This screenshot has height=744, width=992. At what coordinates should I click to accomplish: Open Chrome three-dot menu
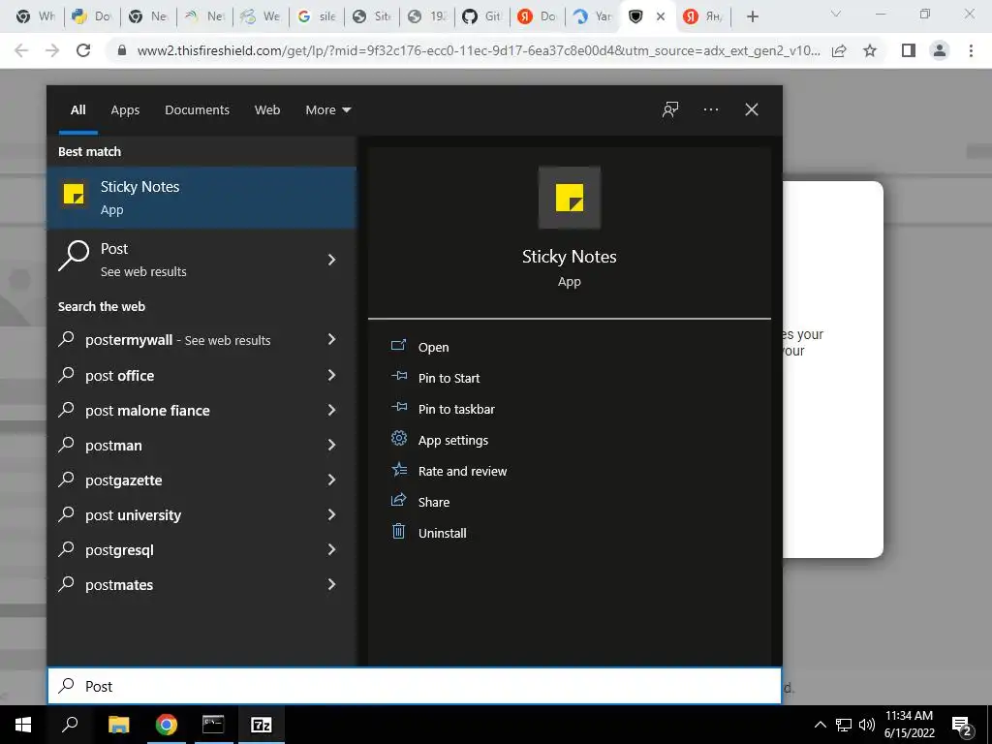click(x=971, y=50)
